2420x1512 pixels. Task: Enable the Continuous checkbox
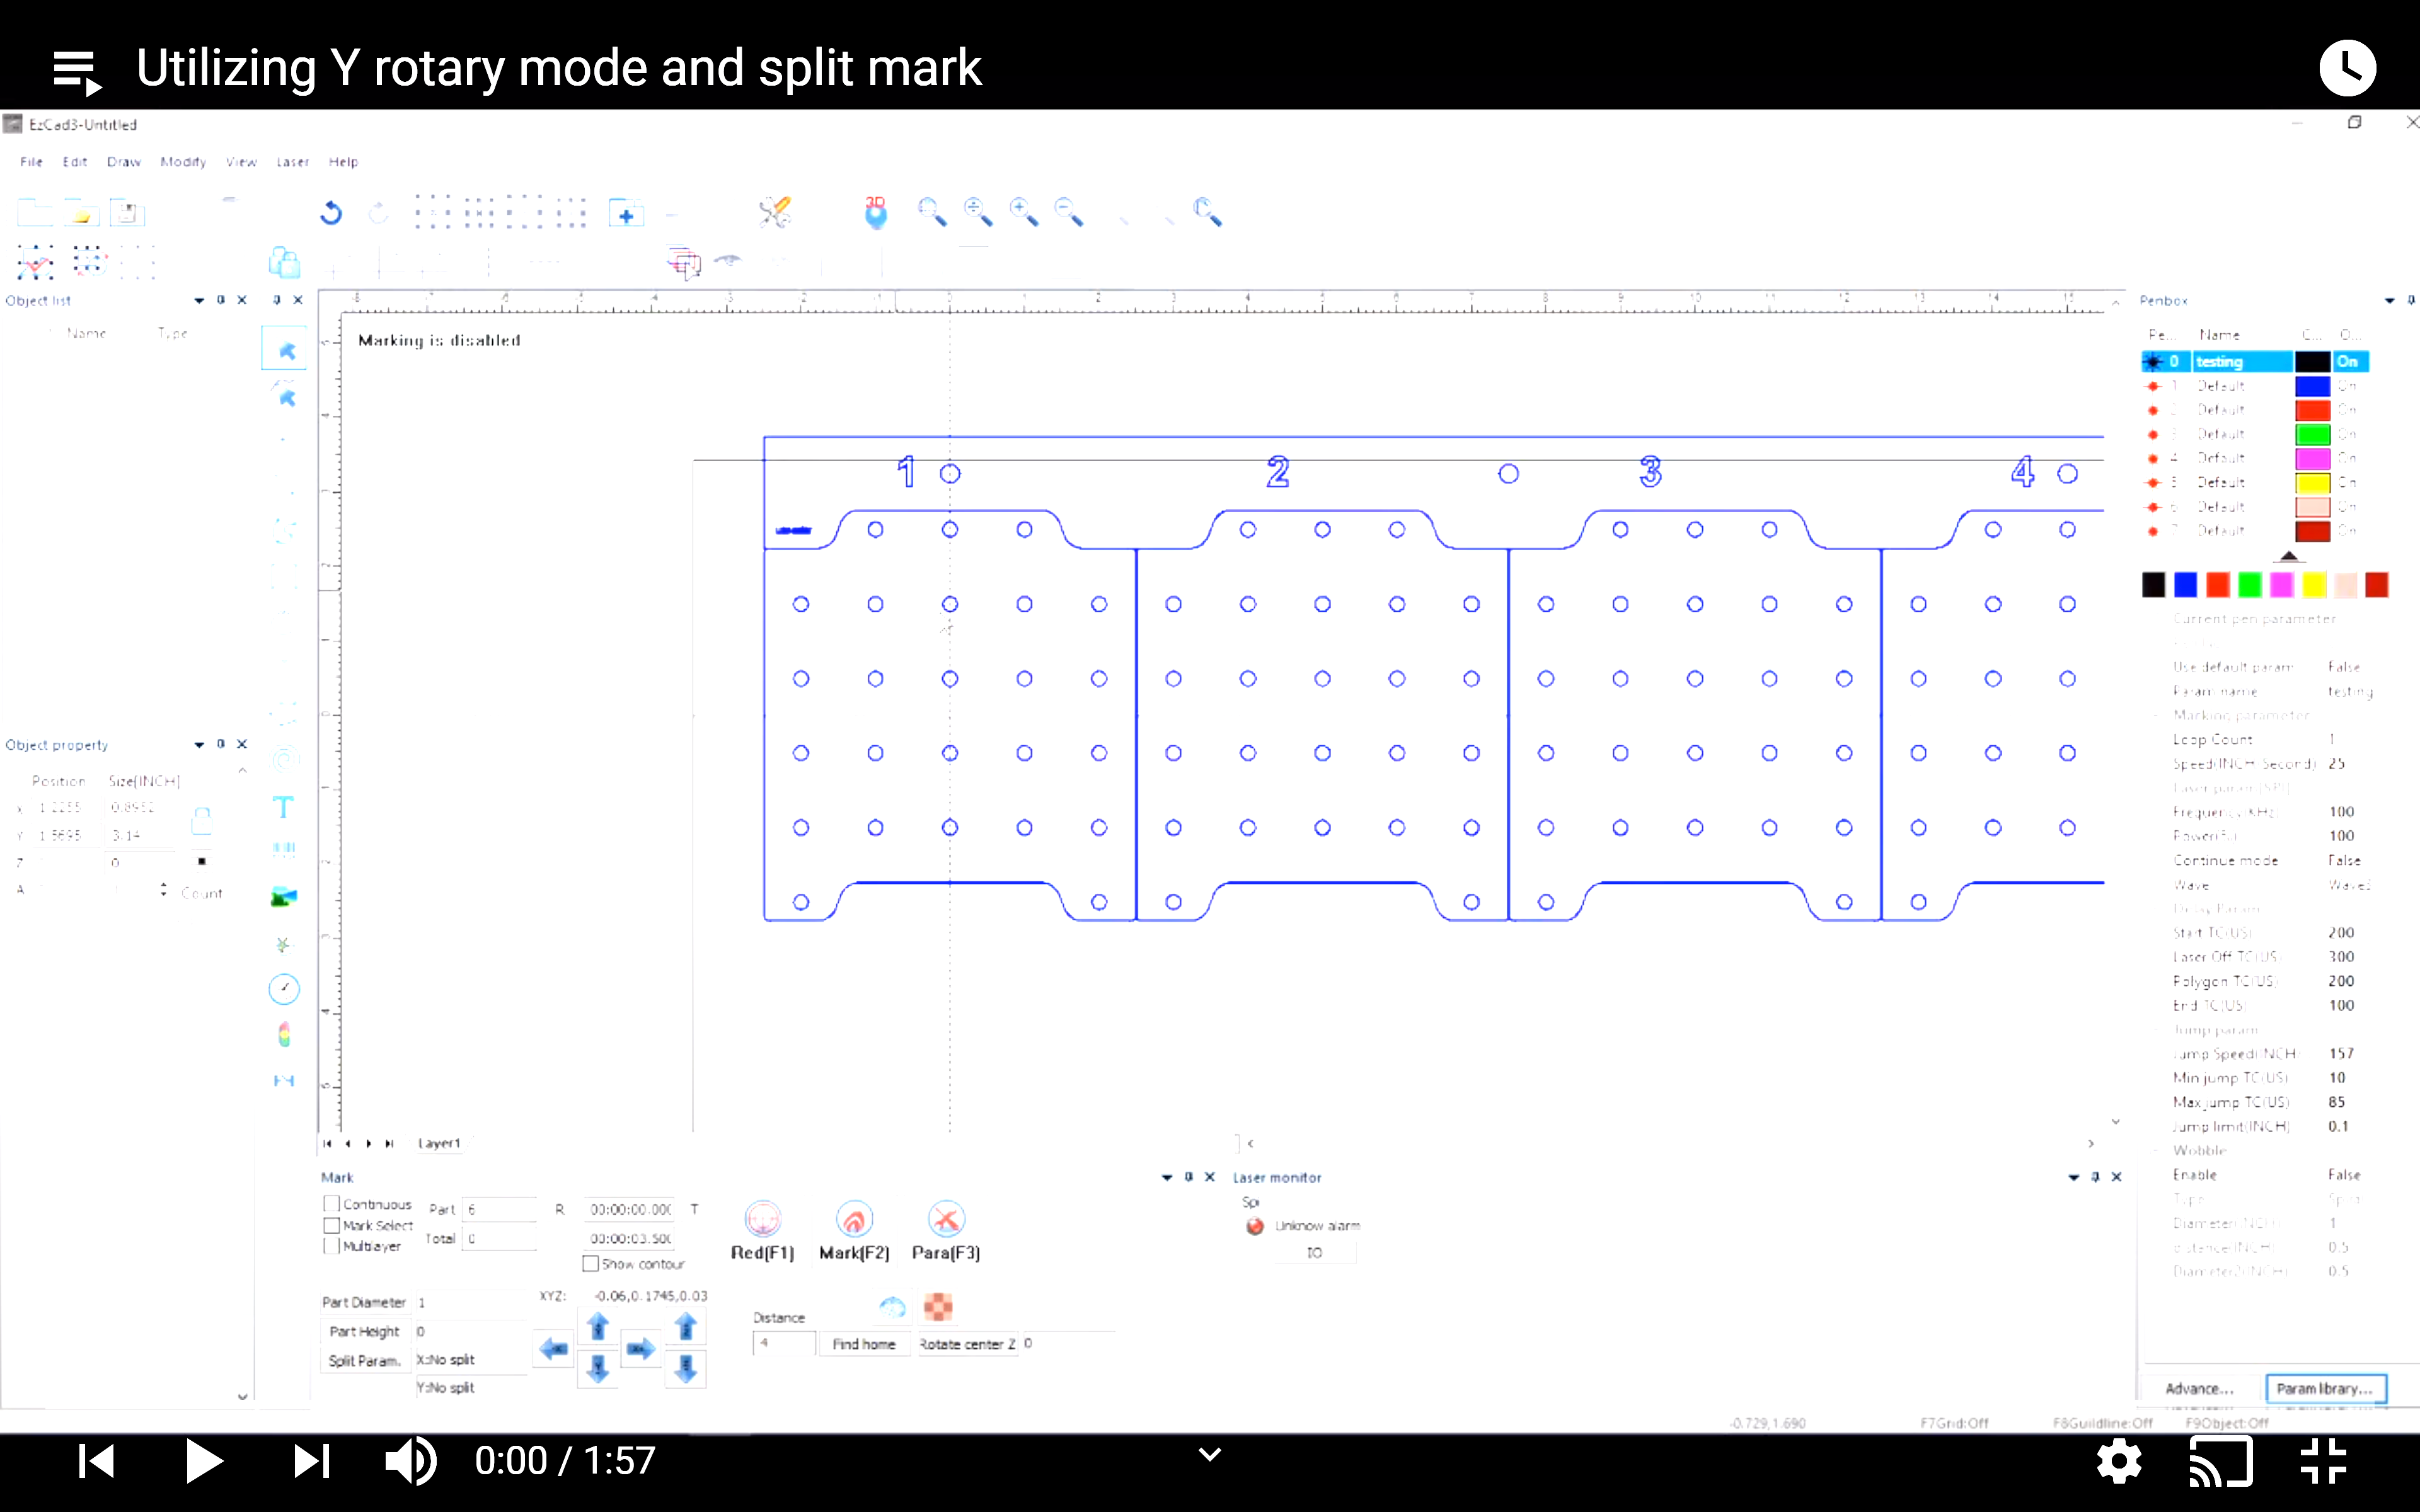332,1204
